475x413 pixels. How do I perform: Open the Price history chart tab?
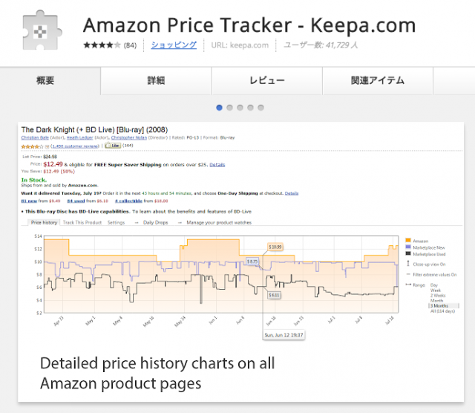44,222
